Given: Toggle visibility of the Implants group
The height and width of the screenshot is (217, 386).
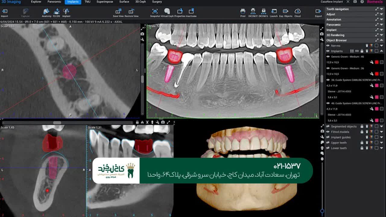Looking at the screenshot, I should [x=327, y=51].
